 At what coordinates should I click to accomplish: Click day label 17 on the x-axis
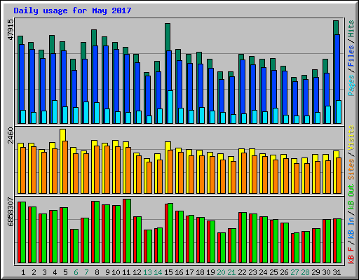(x=189, y=272)
